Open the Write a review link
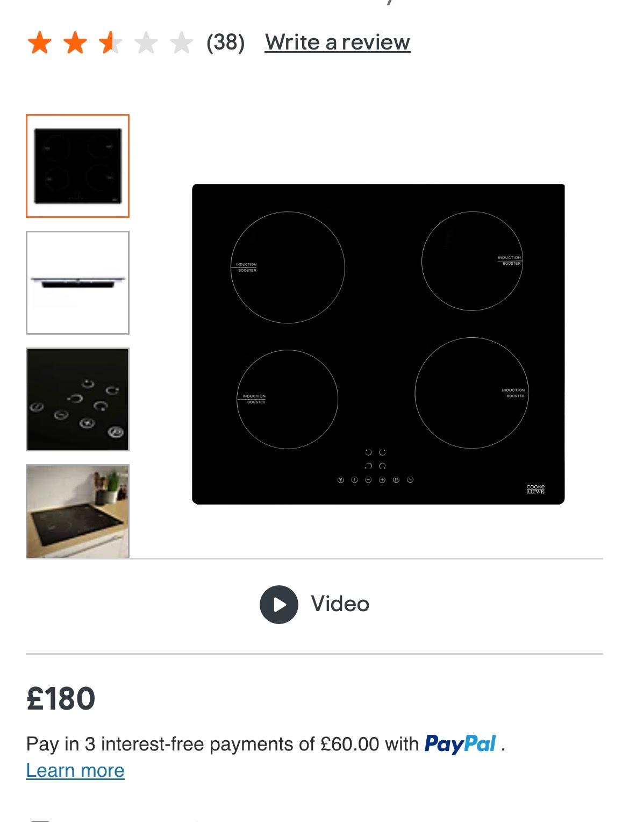This screenshot has width=629, height=822. 338,42
